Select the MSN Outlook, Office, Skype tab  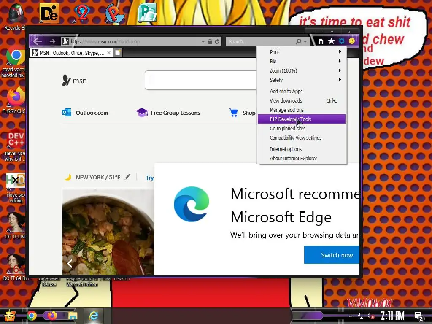coord(71,53)
